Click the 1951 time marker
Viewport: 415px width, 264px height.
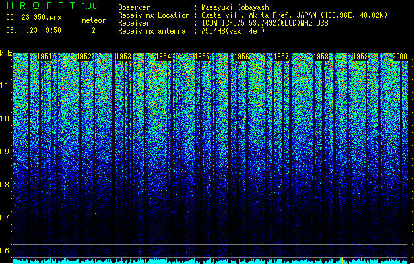[44, 57]
